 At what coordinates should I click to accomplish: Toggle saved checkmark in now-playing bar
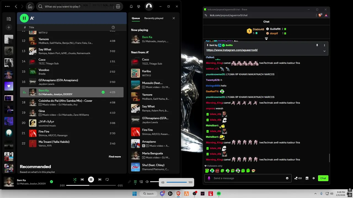[51, 182]
